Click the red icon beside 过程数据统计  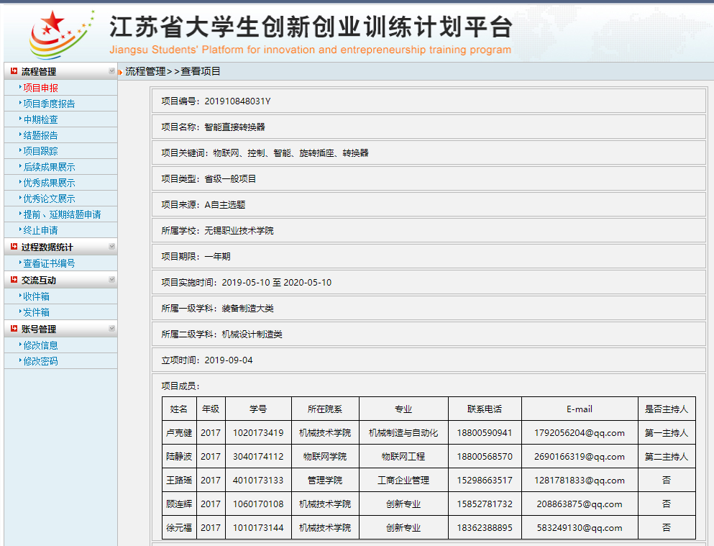coord(14,247)
